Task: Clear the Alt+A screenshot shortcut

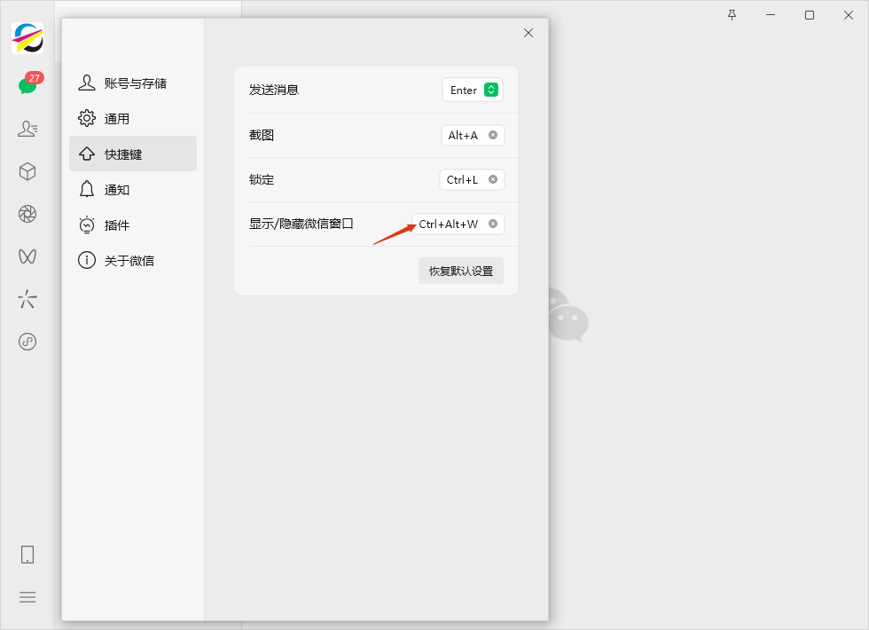Action: pos(493,135)
